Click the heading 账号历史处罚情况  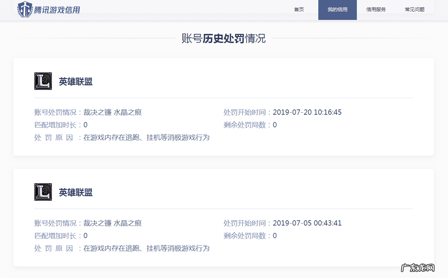[x=223, y=38]
